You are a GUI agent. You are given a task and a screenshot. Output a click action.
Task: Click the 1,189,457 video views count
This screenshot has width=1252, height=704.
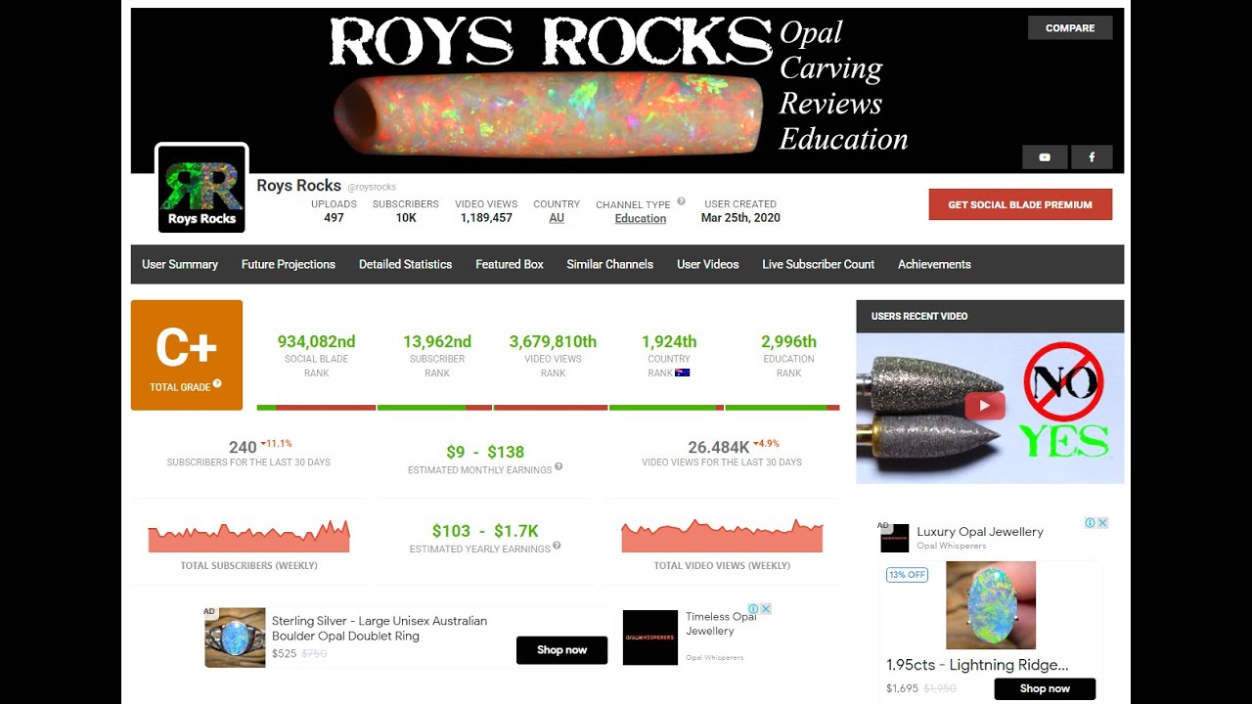click(x=486, y=218)
